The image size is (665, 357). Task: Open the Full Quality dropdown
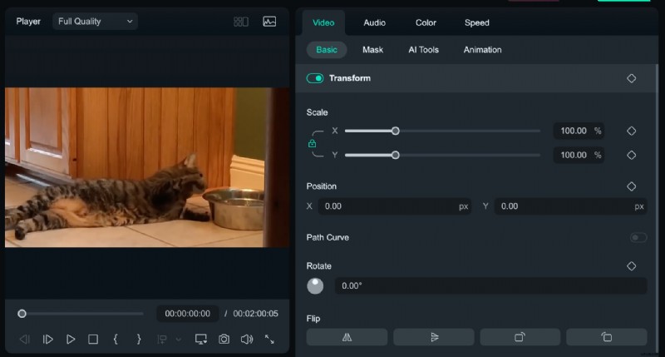click(95, 22)
